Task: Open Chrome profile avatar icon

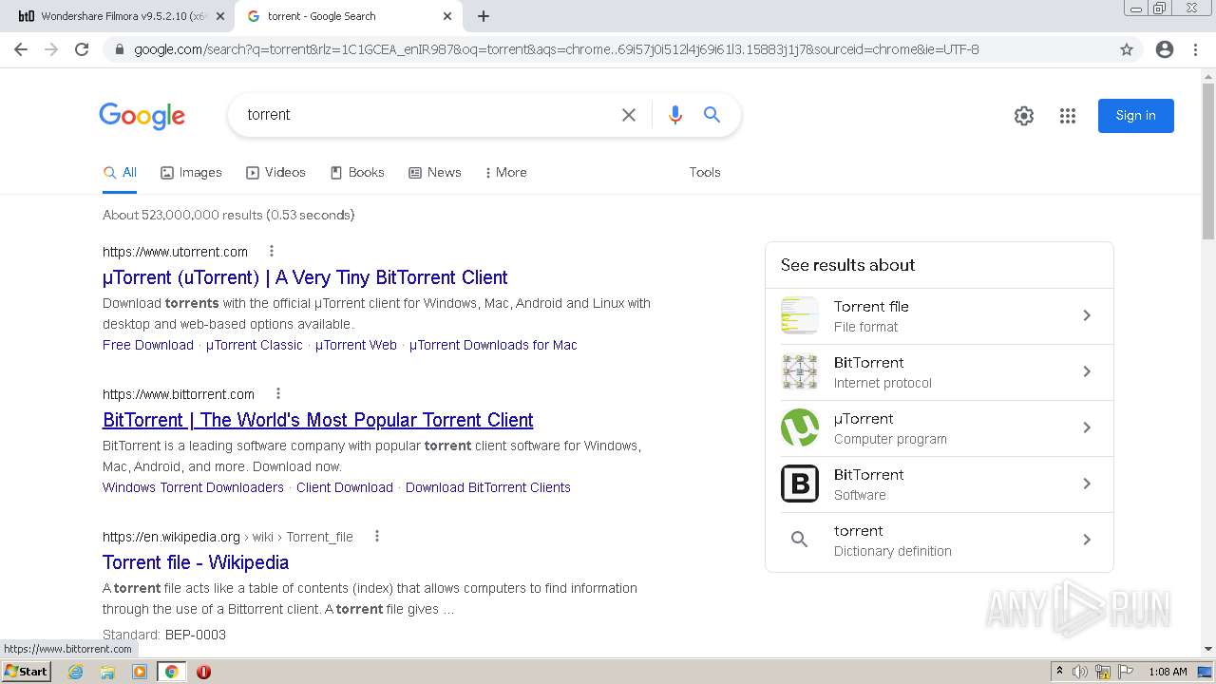Action: [x=1165, y=49]
